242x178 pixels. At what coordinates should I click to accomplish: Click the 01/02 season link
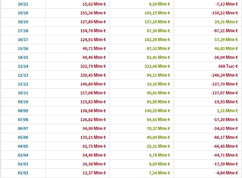(x=23, y=173)
